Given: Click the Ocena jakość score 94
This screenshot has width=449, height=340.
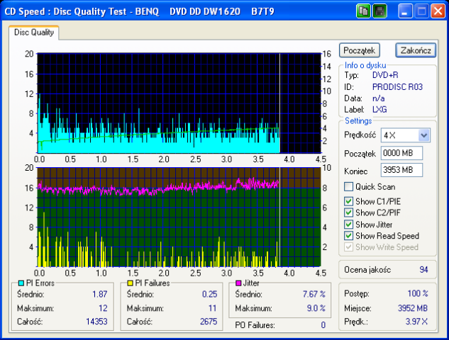Looking at the screenshot, I should 423,270.
